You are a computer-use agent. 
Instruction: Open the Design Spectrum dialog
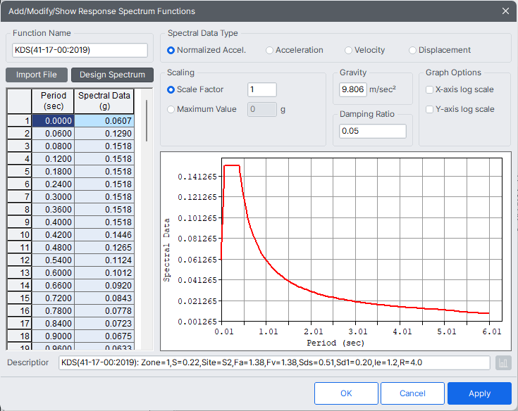point(112,75)
